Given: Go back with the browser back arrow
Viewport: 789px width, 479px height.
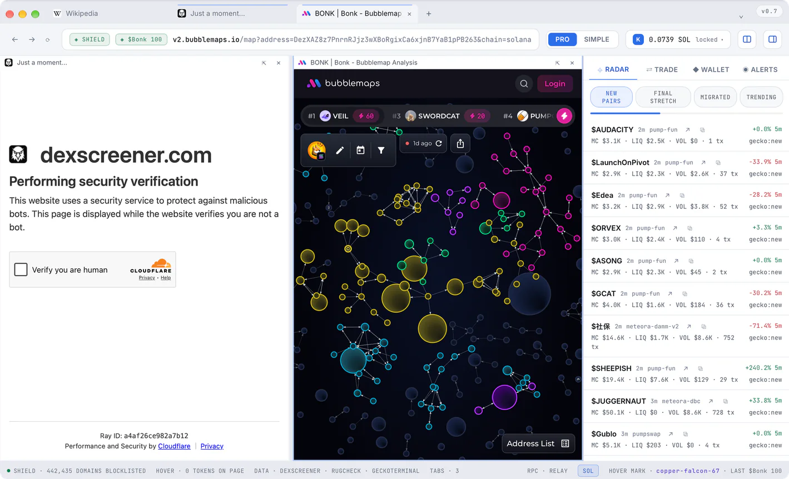Looking at the screenshot, I should (x=15, y=39).
